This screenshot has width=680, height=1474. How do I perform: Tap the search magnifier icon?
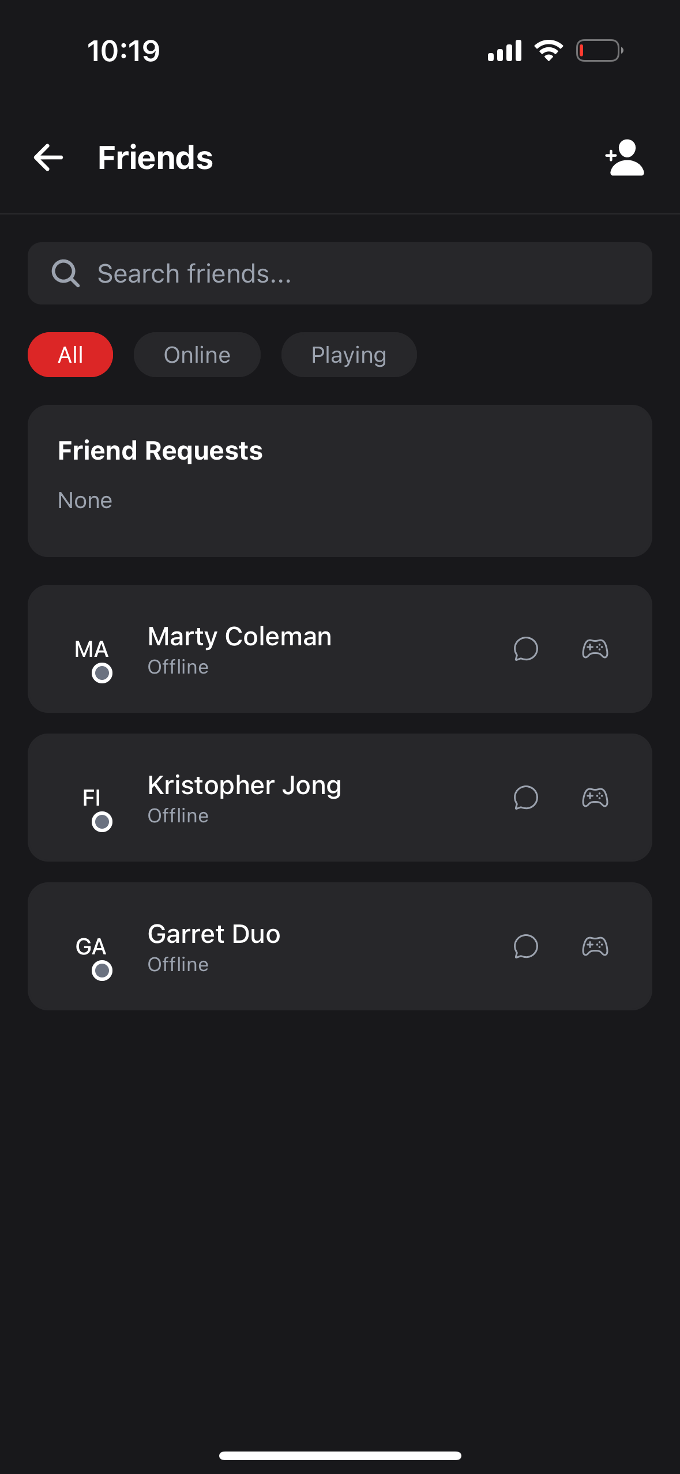pyautogui.click(x=65, y=273)
